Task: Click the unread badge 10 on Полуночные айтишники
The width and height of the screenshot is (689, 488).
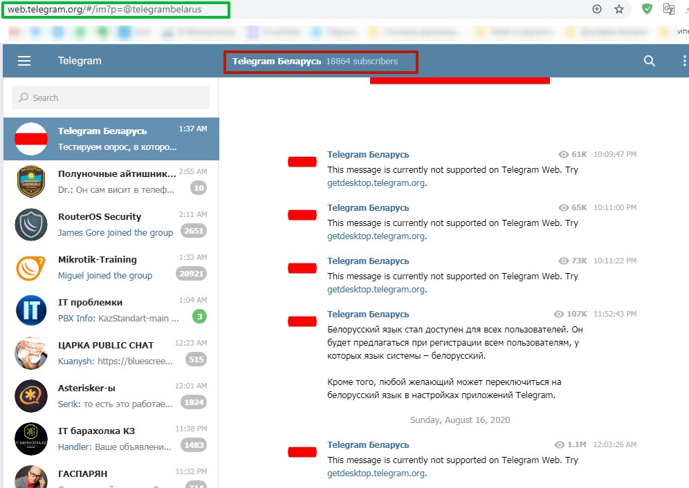Action: point(199,188)
